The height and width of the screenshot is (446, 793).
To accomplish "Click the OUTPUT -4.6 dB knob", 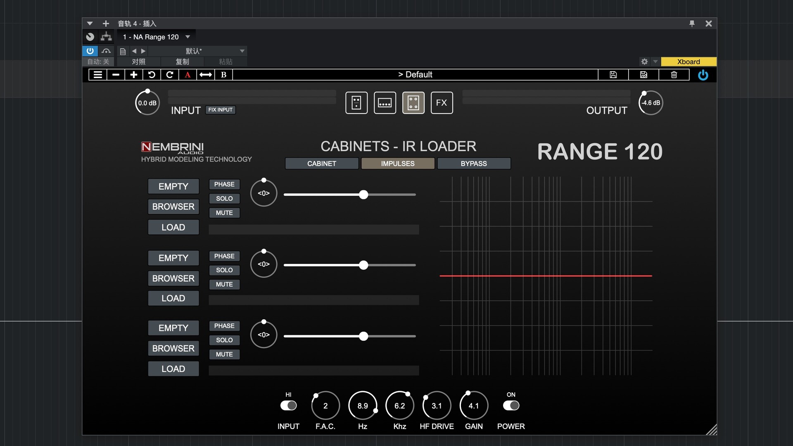I will pyautogui.click(x=651, y=103).
